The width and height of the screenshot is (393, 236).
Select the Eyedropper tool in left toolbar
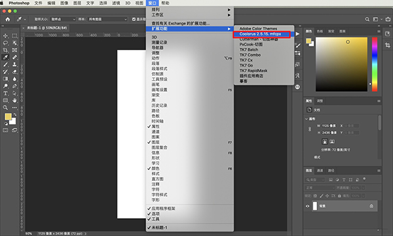(x=5, y=57)
